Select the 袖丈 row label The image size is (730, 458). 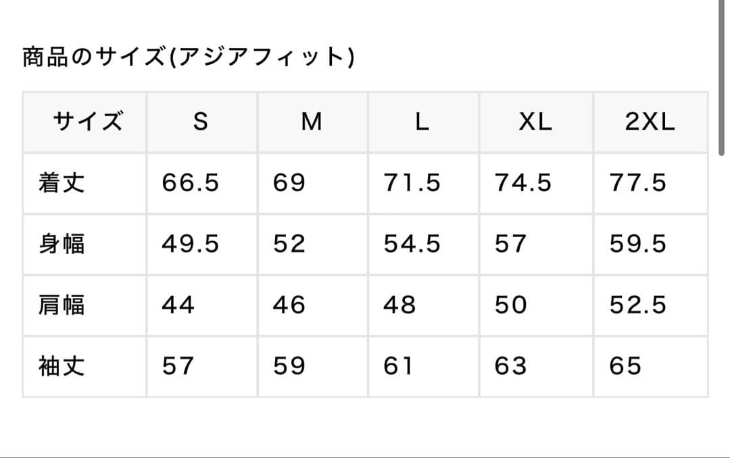(62, 366)
